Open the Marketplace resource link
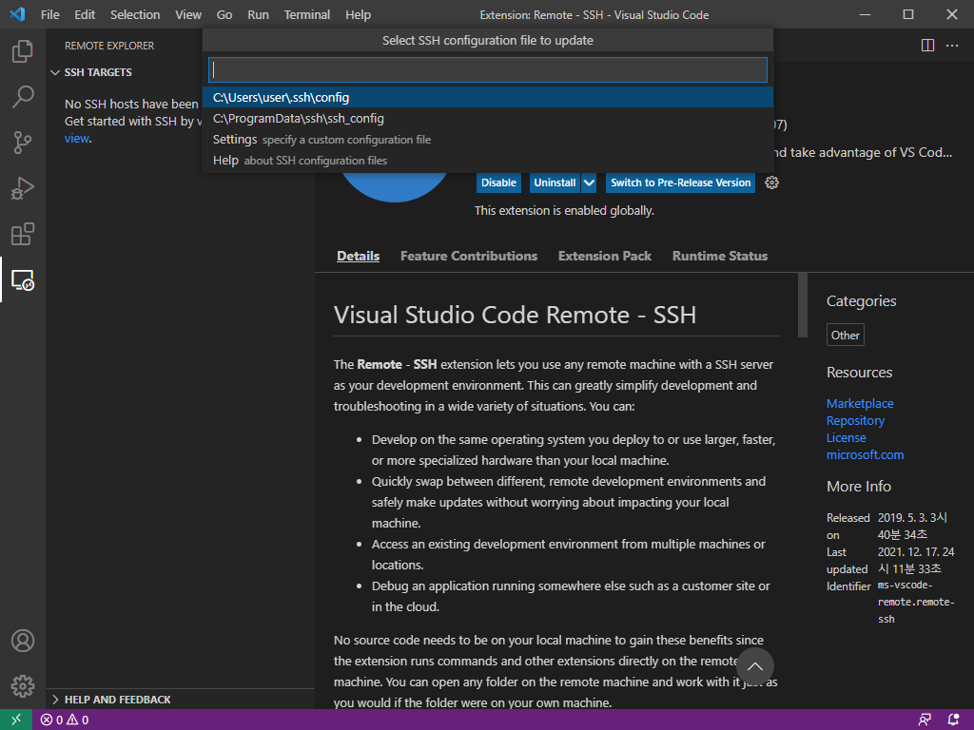This screenshot has height=730, width=974. [x=860, y=403]
